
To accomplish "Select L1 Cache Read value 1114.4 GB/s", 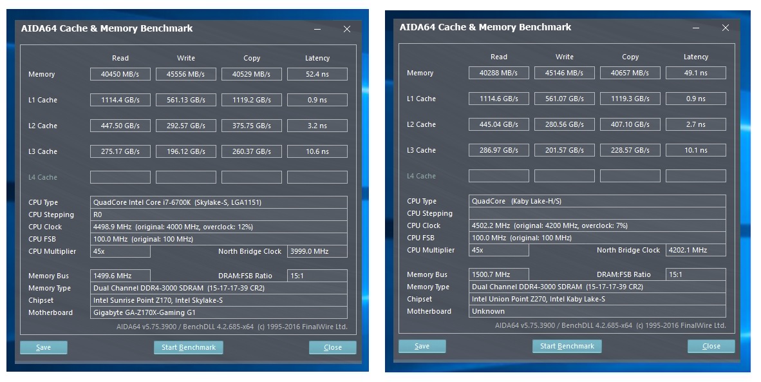I will [120, 100].
